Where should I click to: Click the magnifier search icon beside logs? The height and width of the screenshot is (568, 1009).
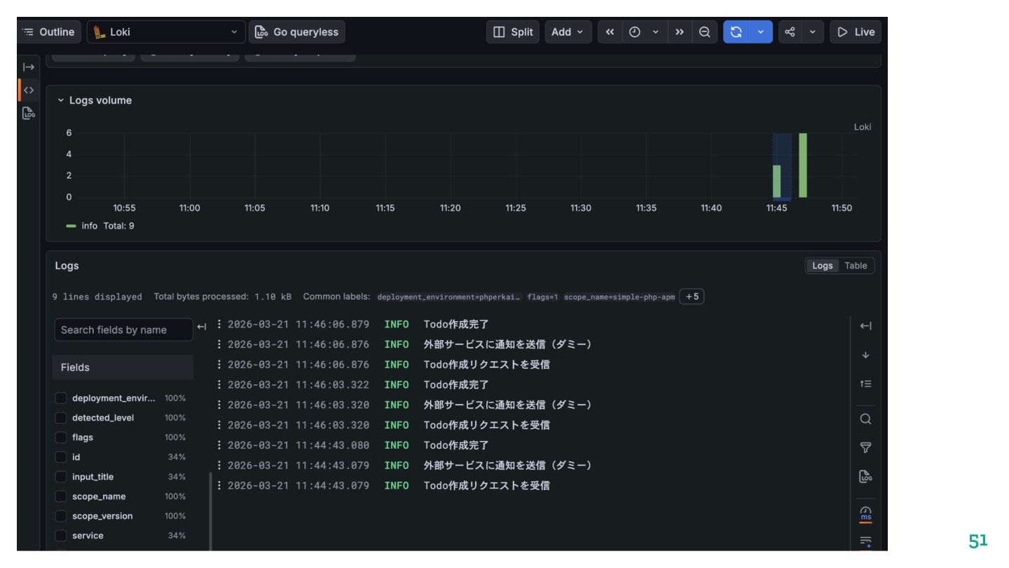865,419
